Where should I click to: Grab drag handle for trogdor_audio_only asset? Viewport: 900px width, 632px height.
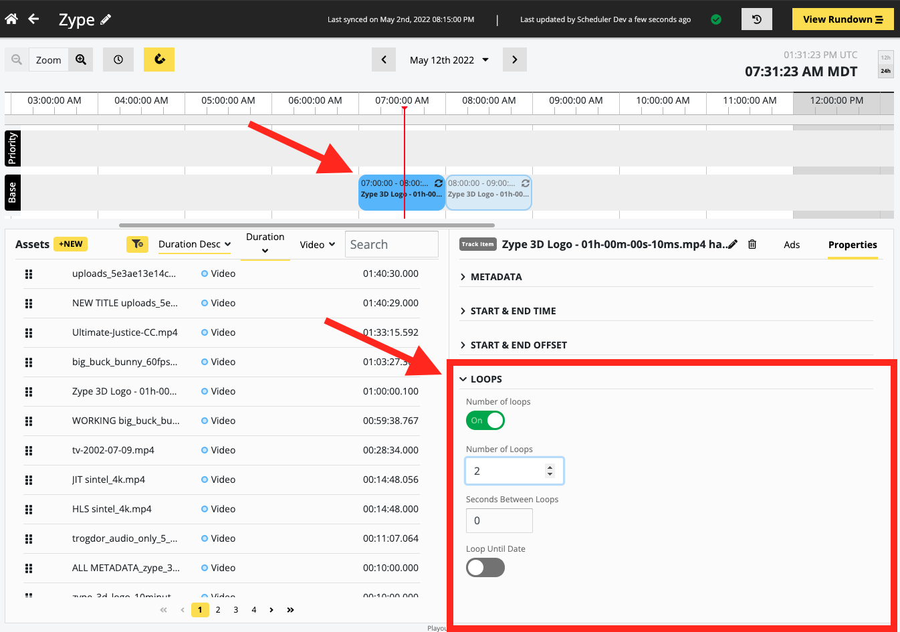pos(29,539)
